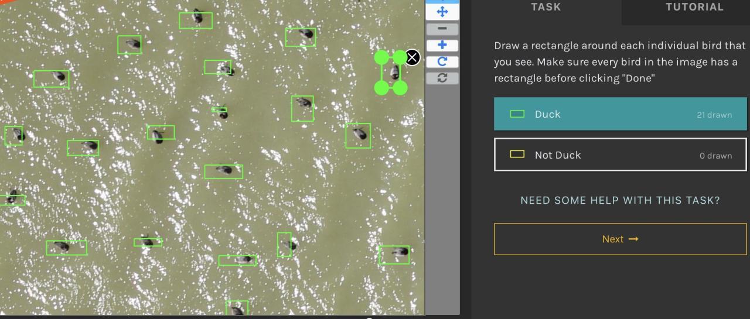Image resolution: width=750 pixels, height=319 pixels.
Task: Select the duck box cut off at bottom edge
Action: point(237,308)
